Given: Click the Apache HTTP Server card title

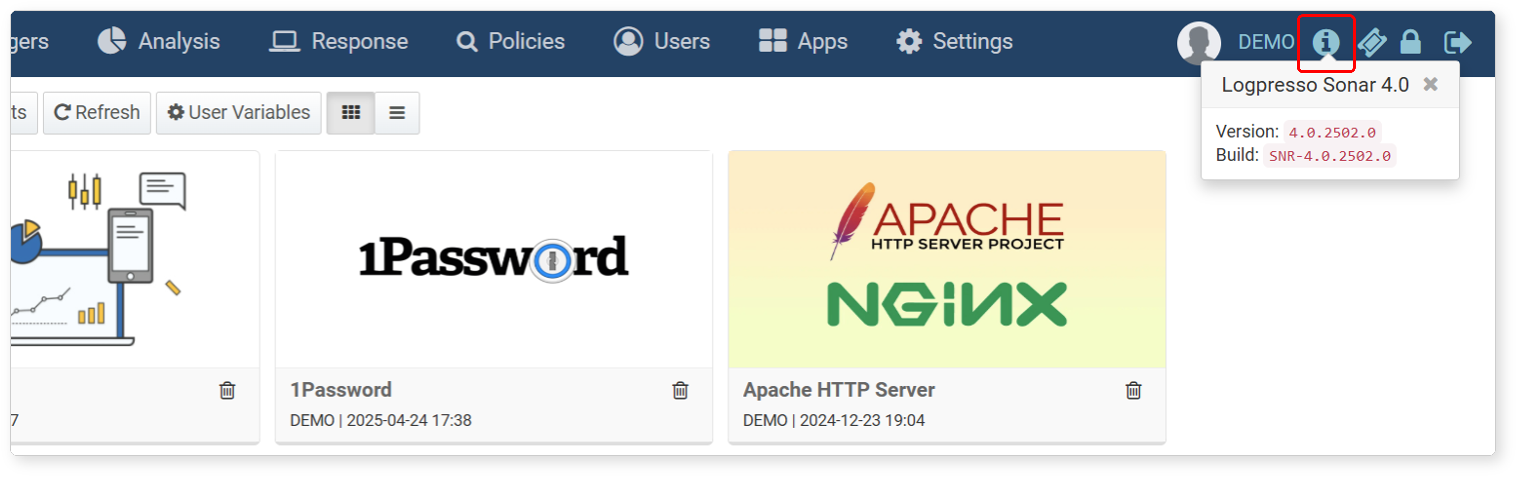Looking at the screenshot, I should coord(839,390).
